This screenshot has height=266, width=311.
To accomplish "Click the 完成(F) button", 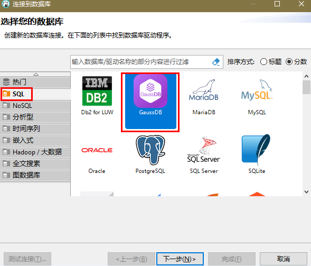I will (x=232, y=259).
